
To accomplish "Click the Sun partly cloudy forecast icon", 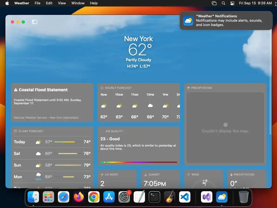I will pyautogui.click(x=38, y=165).
